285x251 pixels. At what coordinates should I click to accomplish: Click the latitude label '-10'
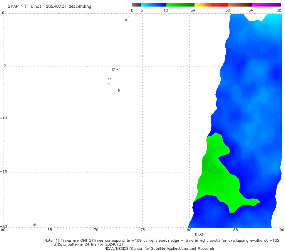pos(3,118)
